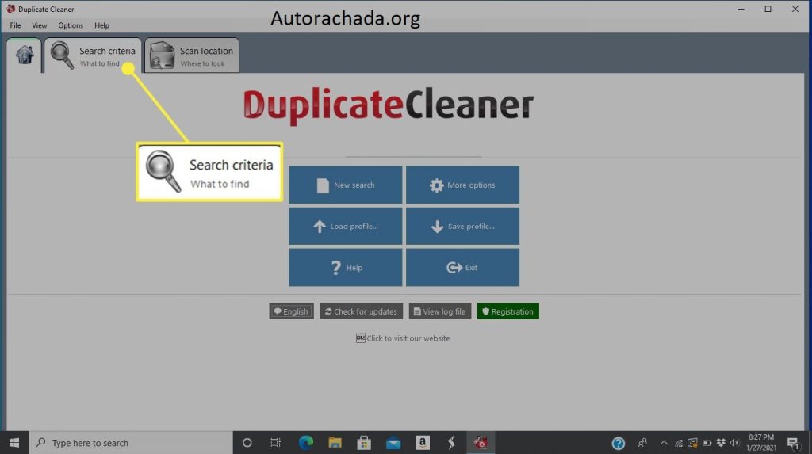Open the notification center icon
812x454 pixels.
click(792, 443)
